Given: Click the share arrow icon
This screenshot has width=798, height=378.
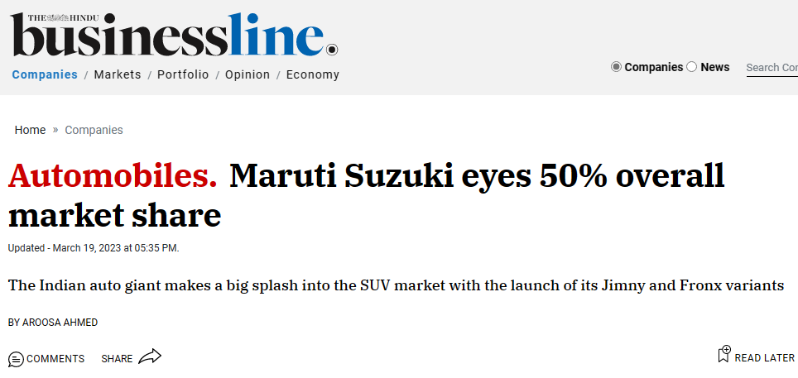Looking at the screenshot, I should click(x=150, y=357).
